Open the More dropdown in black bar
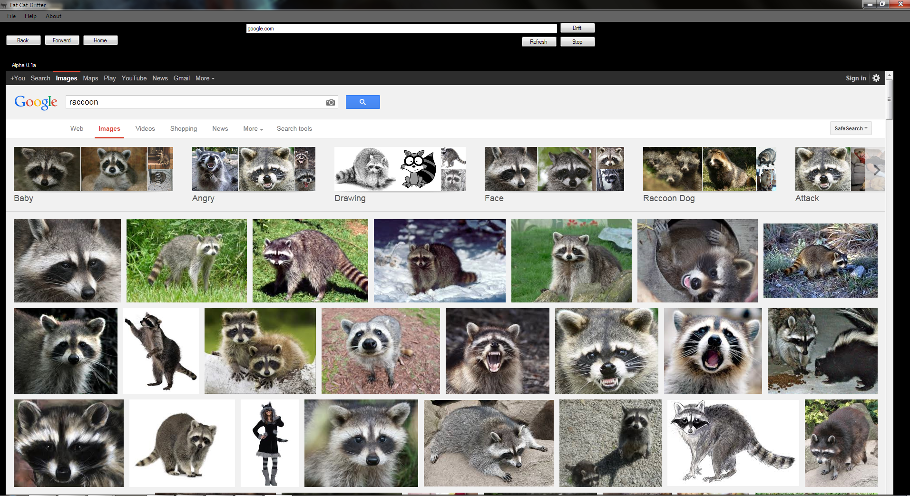 point(205,78)
